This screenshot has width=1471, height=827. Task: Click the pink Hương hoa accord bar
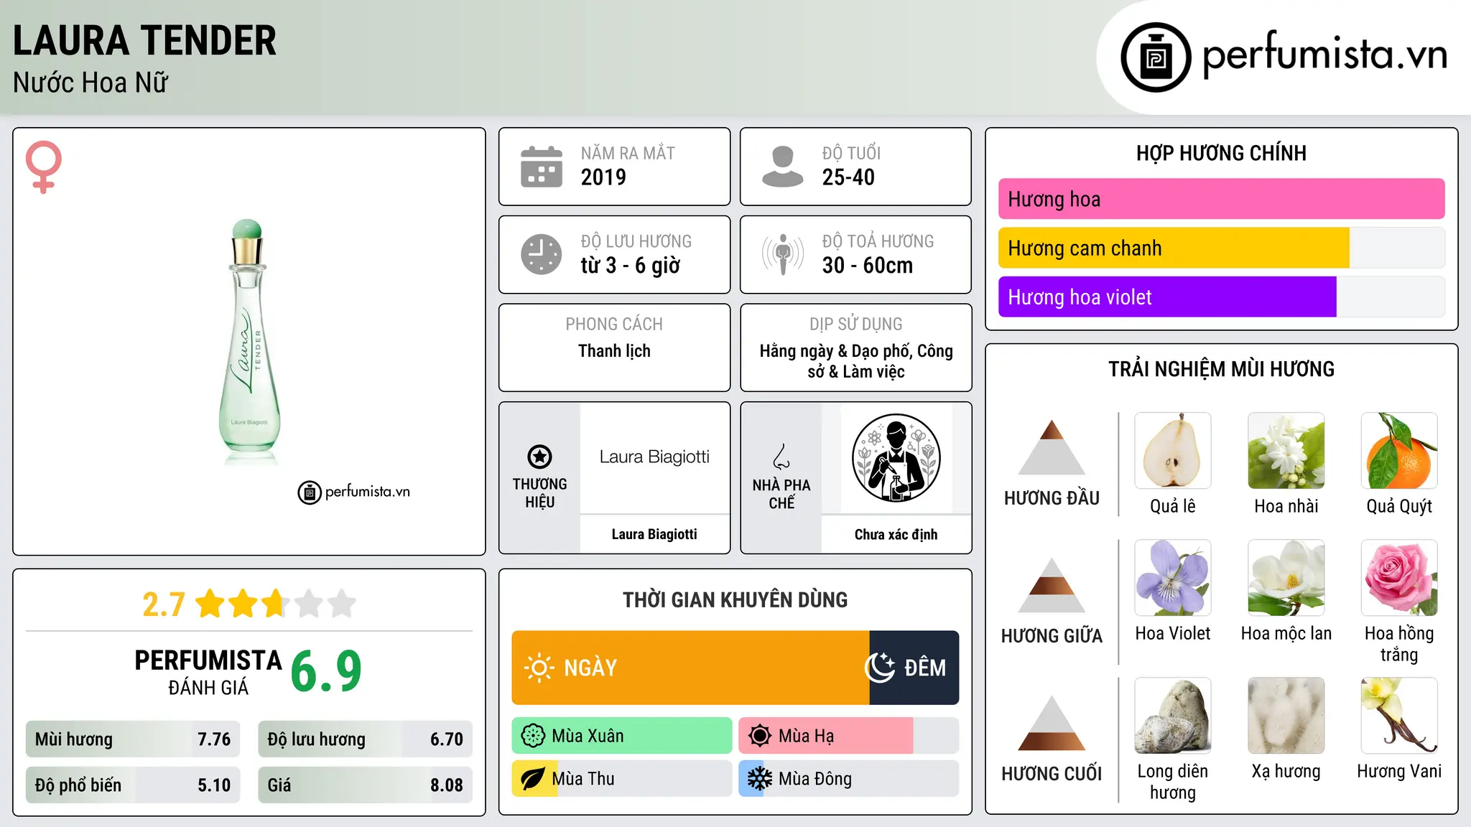click(1221, 199)
